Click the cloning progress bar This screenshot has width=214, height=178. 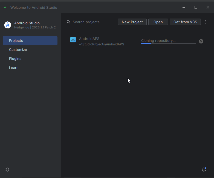(x=169, y=43)
